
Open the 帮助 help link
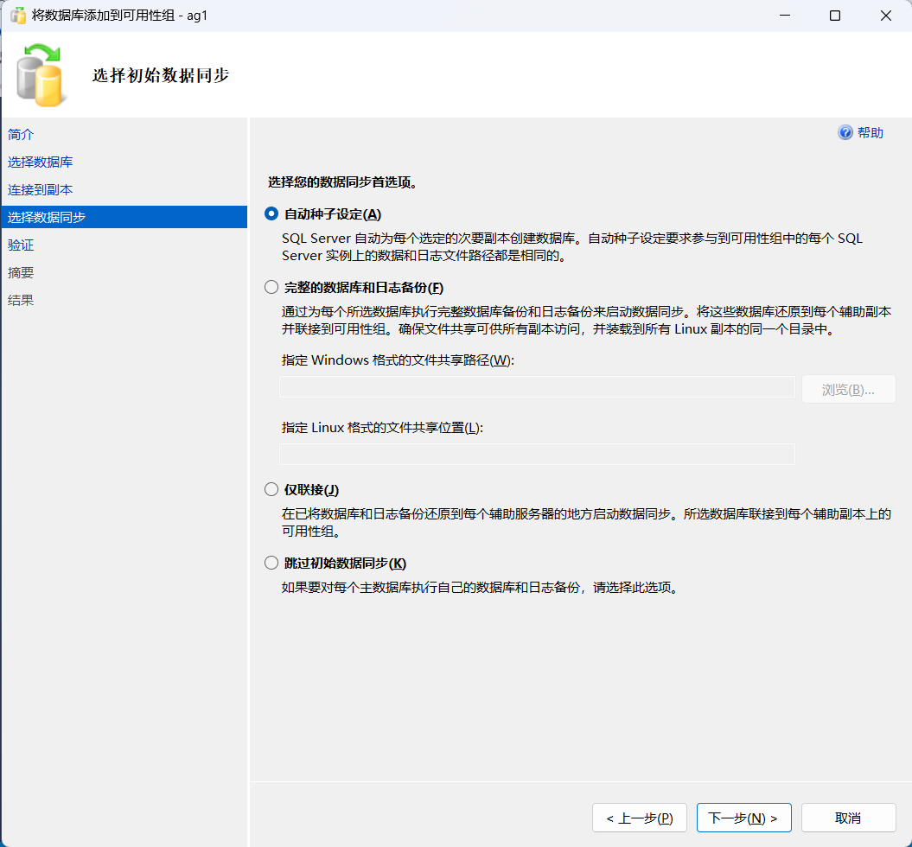pos(871,132)
